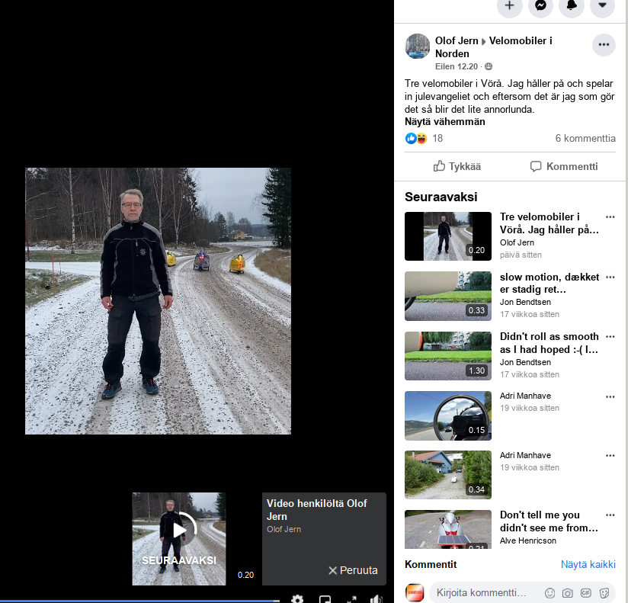Add GIF to comment
Viewport: 628px width, 603px height.
(585, 593)
